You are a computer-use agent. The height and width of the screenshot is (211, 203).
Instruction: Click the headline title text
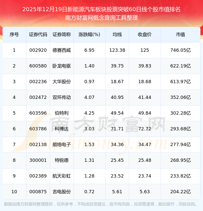coord(101,9)
